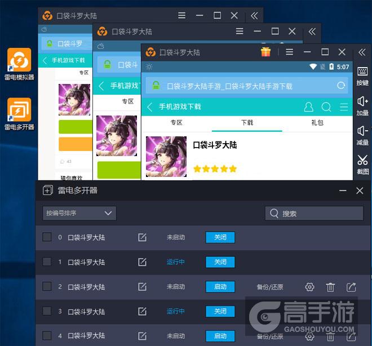Click the volume up (加量) icon

point(362,105)
